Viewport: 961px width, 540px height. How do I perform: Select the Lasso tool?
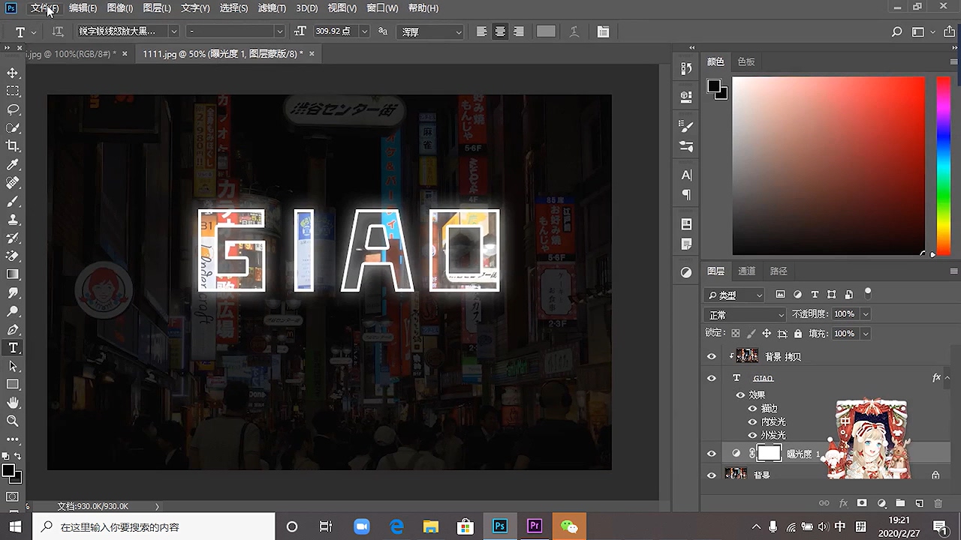13,109
